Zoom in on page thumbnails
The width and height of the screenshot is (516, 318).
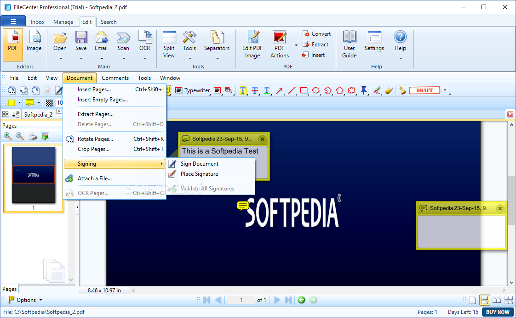click(x=7, y=136)
